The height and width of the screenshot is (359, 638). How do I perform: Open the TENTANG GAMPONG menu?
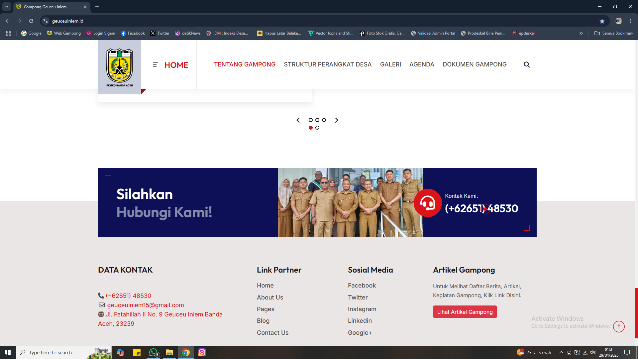click(x=245, y=64)
